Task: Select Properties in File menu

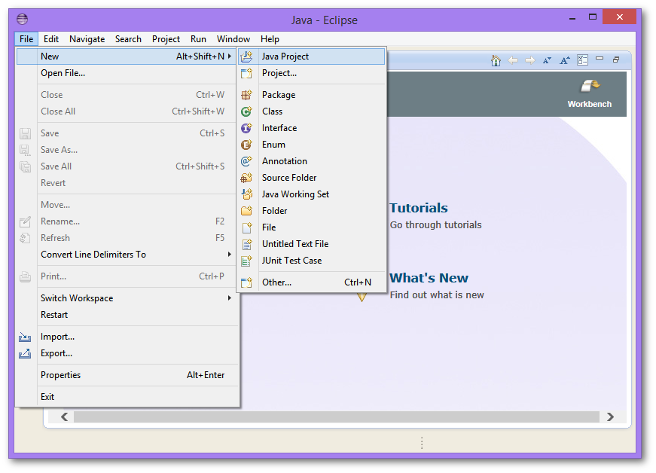Action: pos(127,375)
